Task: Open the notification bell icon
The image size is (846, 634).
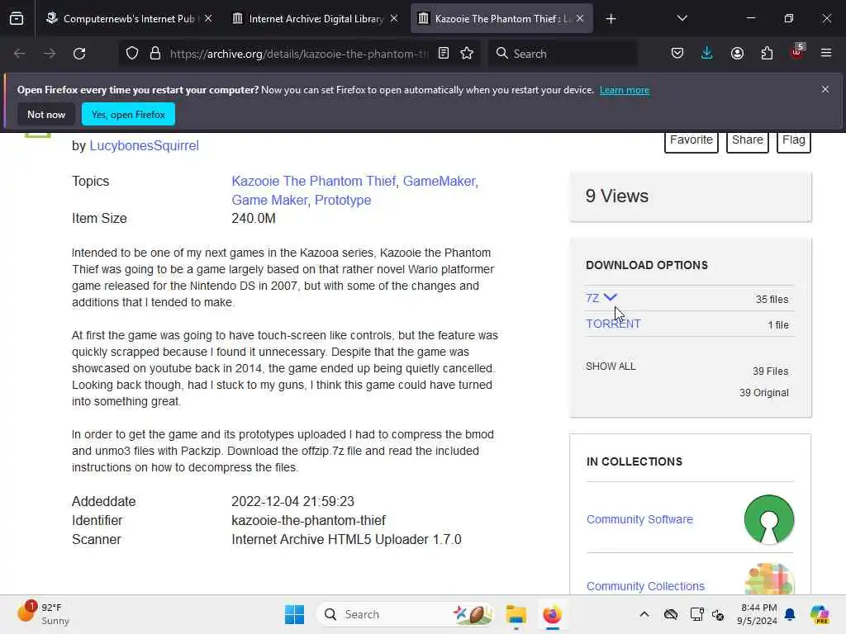Action: pyautogui.click(x=790, y=614)
